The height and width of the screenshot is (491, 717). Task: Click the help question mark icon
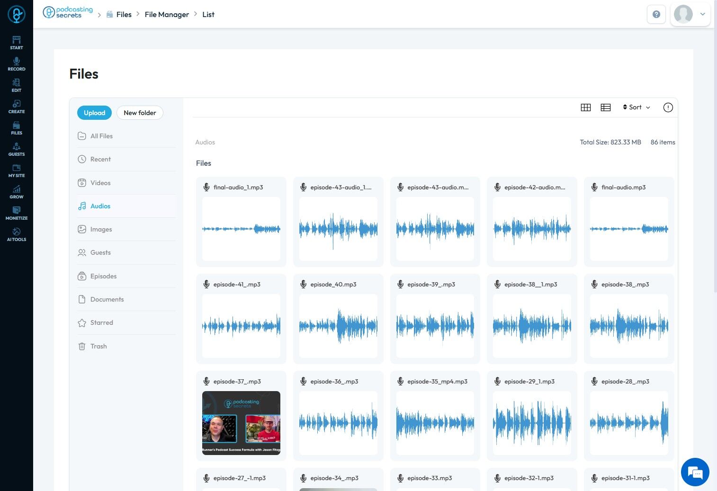[x=656, y=14]
